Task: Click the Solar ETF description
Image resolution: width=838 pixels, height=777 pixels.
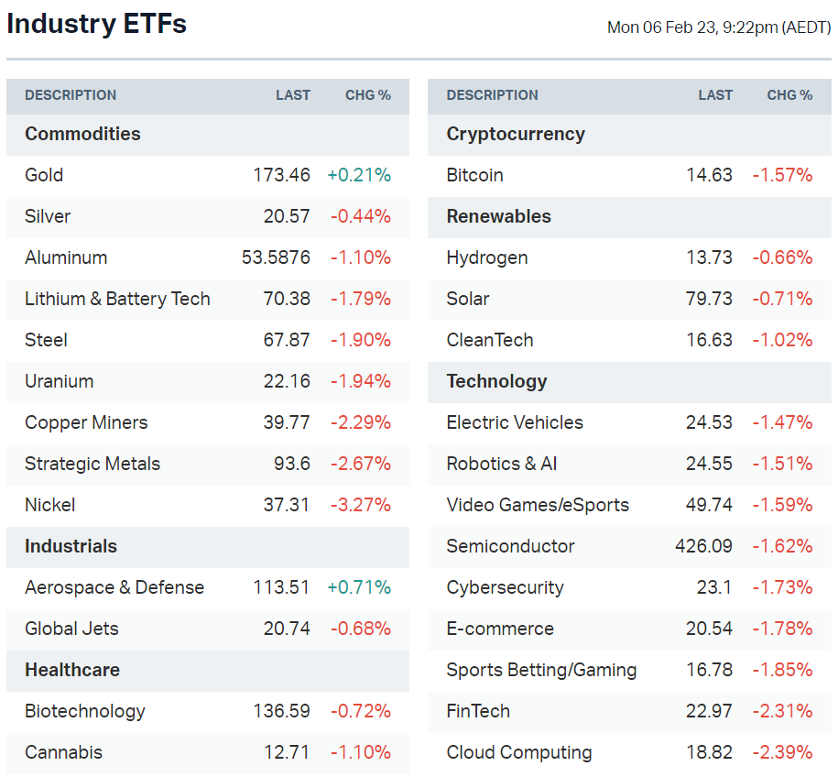Action: pyautogui.click(x=467, y=299)
